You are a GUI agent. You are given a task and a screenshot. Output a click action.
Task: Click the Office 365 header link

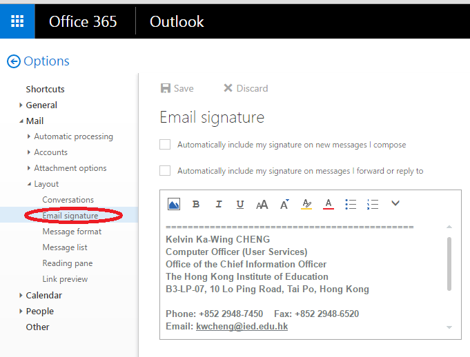click(83, 21)
